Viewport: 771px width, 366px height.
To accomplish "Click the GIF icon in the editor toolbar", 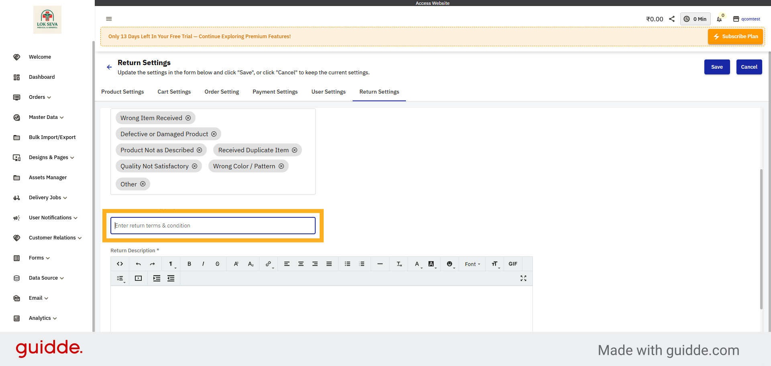I will 512,264.
